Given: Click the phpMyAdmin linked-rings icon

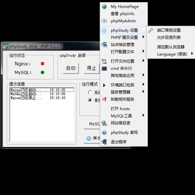Looking at the screenshot, I should (x=104, y=21).
